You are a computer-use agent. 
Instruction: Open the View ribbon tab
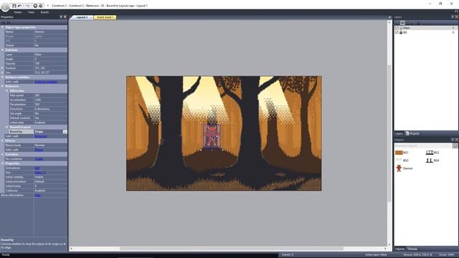(x=31, y=12)
